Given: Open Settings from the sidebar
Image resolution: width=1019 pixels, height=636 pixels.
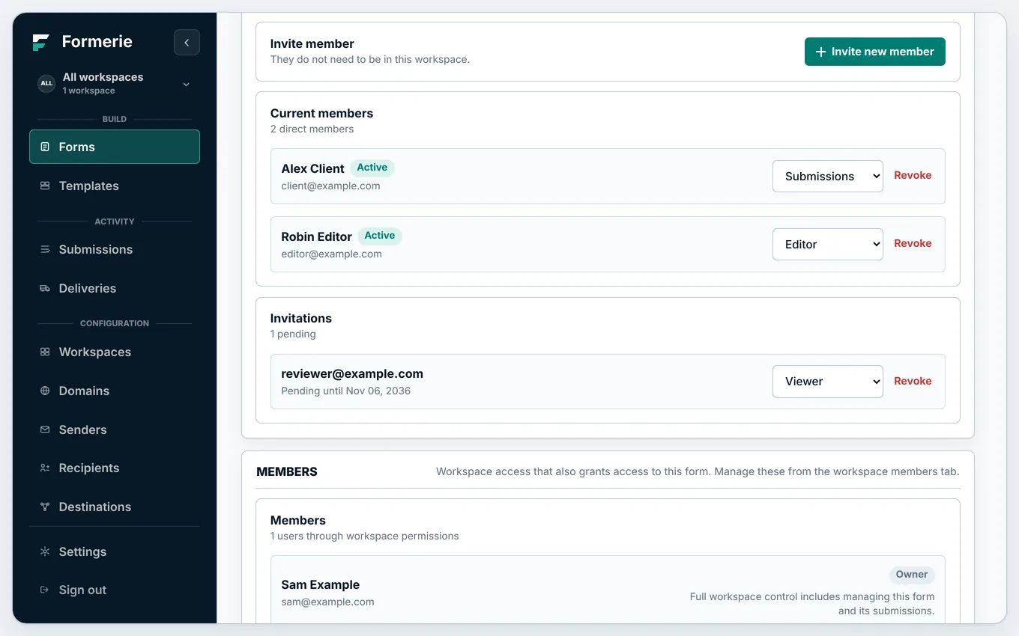Looking at the screenshot, I should click(115, 551).
